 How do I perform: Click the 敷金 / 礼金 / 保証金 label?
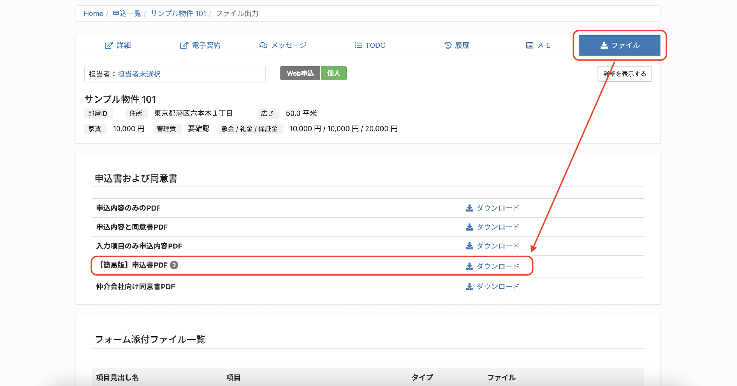250,129
